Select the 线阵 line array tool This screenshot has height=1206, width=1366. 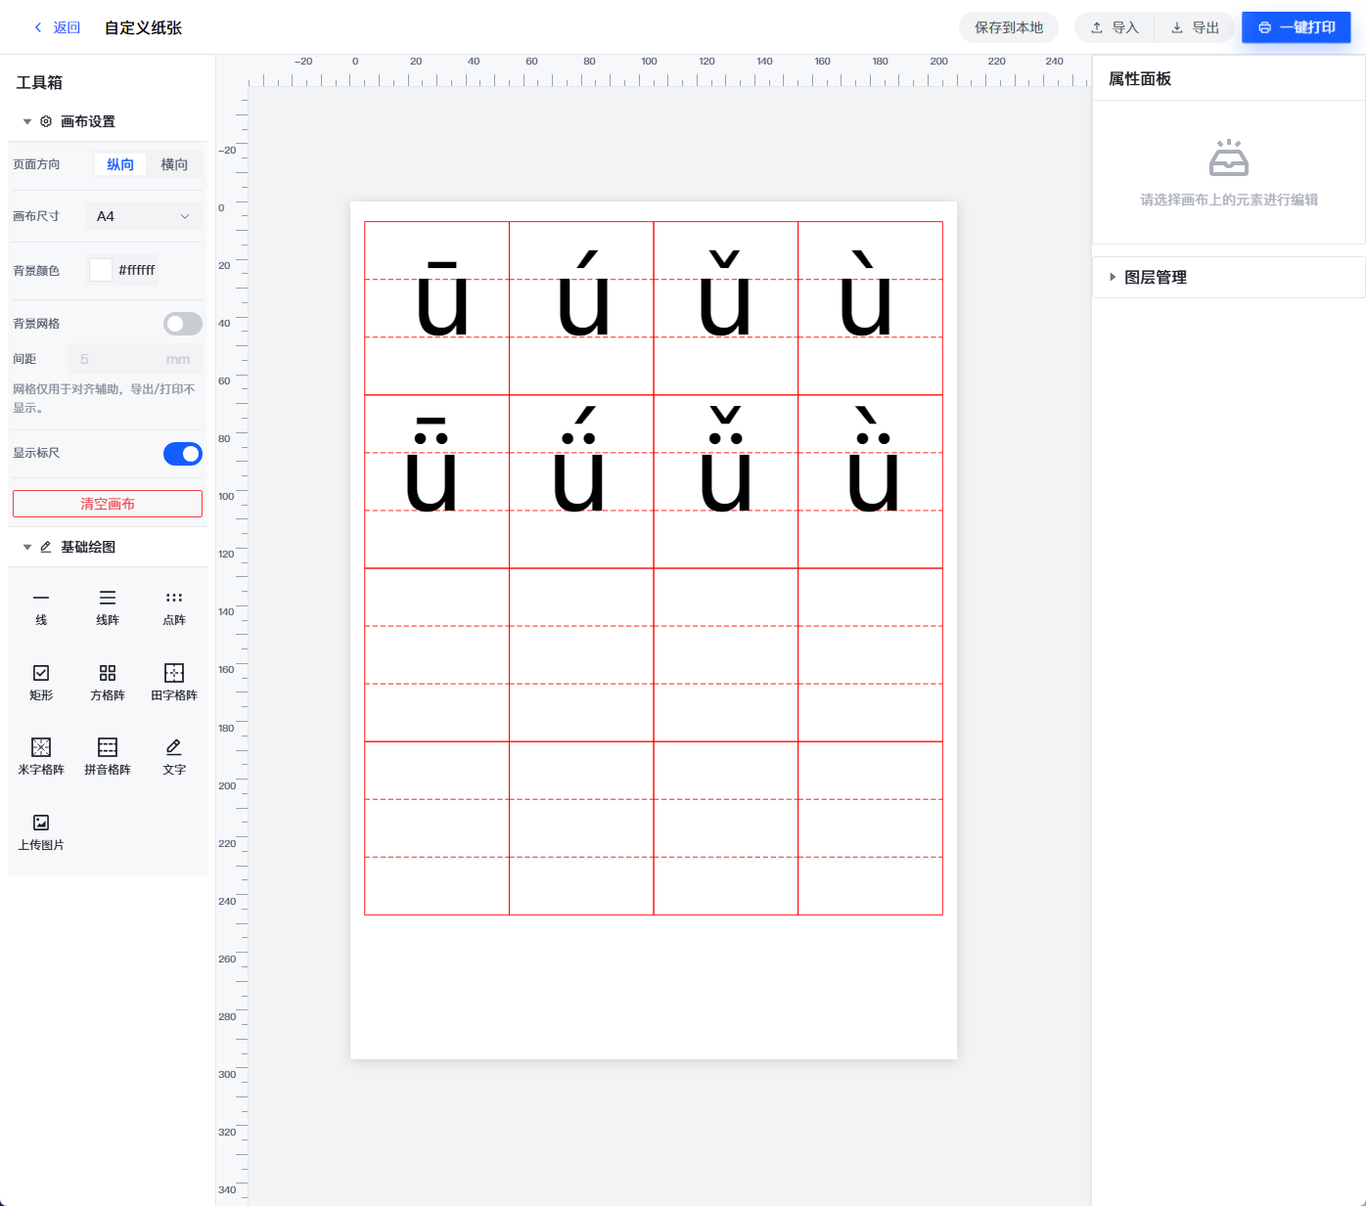tap(108, 606)
